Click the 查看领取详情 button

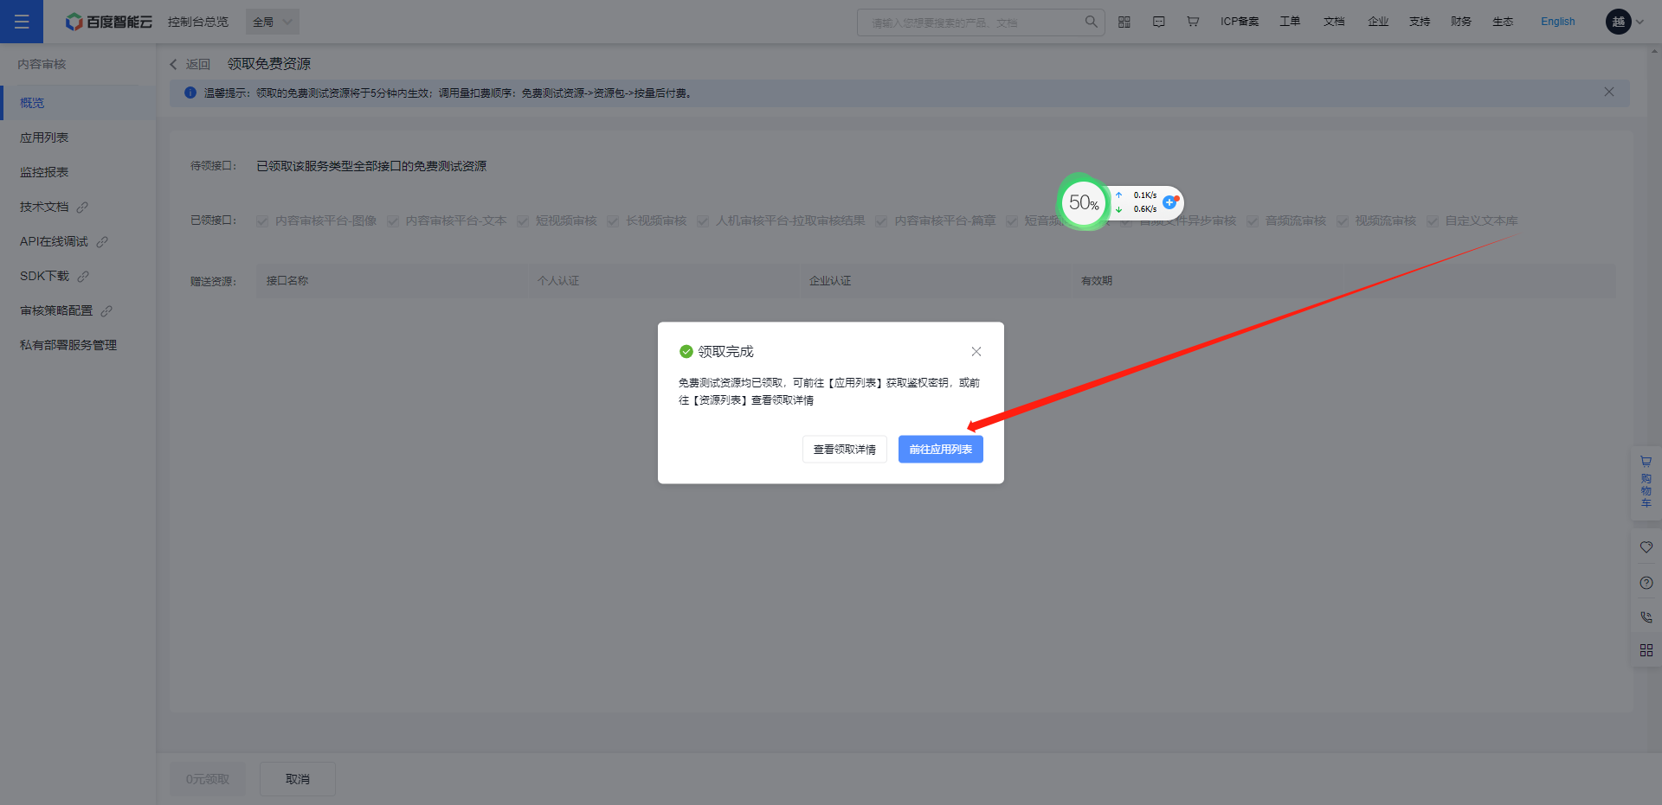pyautogui.click(x=844, y=449)
